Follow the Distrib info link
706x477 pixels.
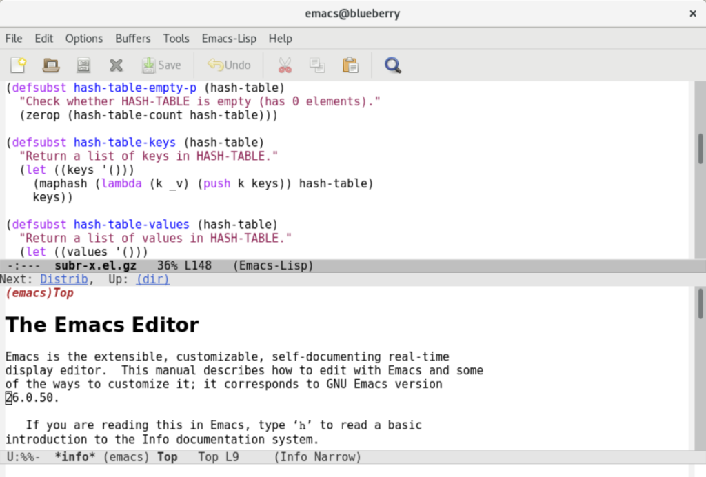64,278
